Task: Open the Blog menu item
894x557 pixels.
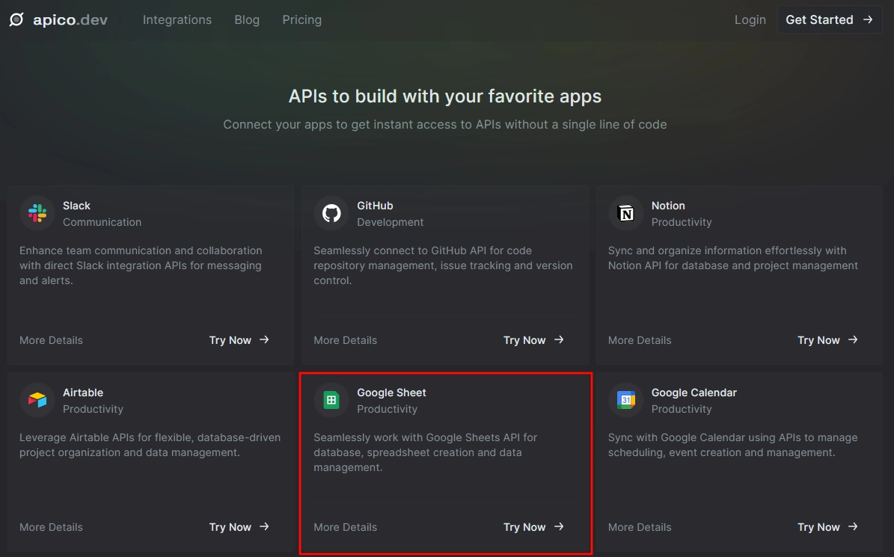Action: [x=247, y=19]
